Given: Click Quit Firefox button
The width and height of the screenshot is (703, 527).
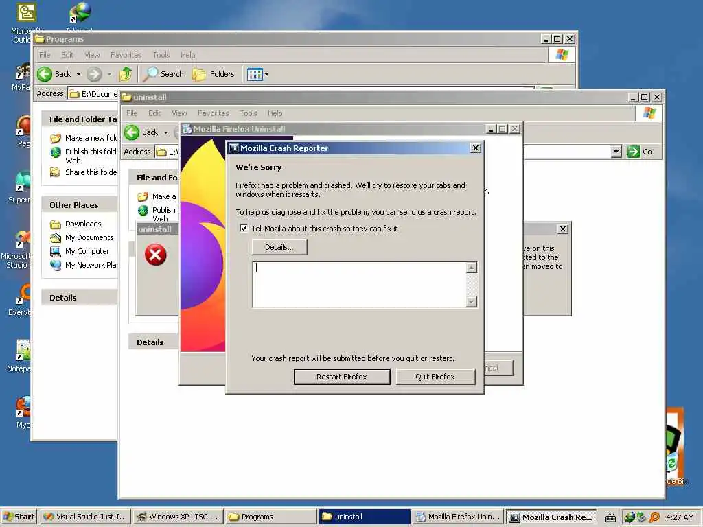Looking at the screenshot, I should tap(435, 377).
